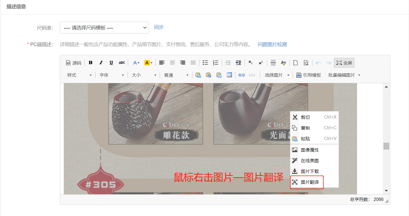The width and height of the screenshot is (409, 216).
Task: Open the 选择图片 dropdown
Action: pos(277,75)
